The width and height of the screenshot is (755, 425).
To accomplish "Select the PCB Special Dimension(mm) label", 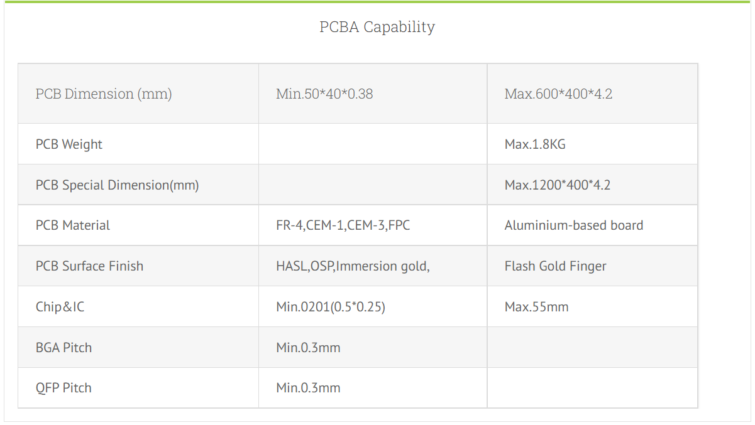I will point(117,185).
